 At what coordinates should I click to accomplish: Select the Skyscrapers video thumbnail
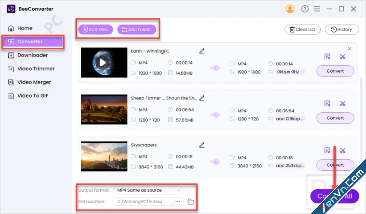click(x=104, y=156)
